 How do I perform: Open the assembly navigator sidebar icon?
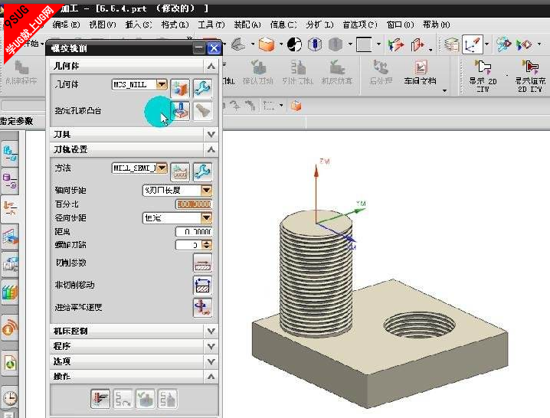(x=10, y=154)
